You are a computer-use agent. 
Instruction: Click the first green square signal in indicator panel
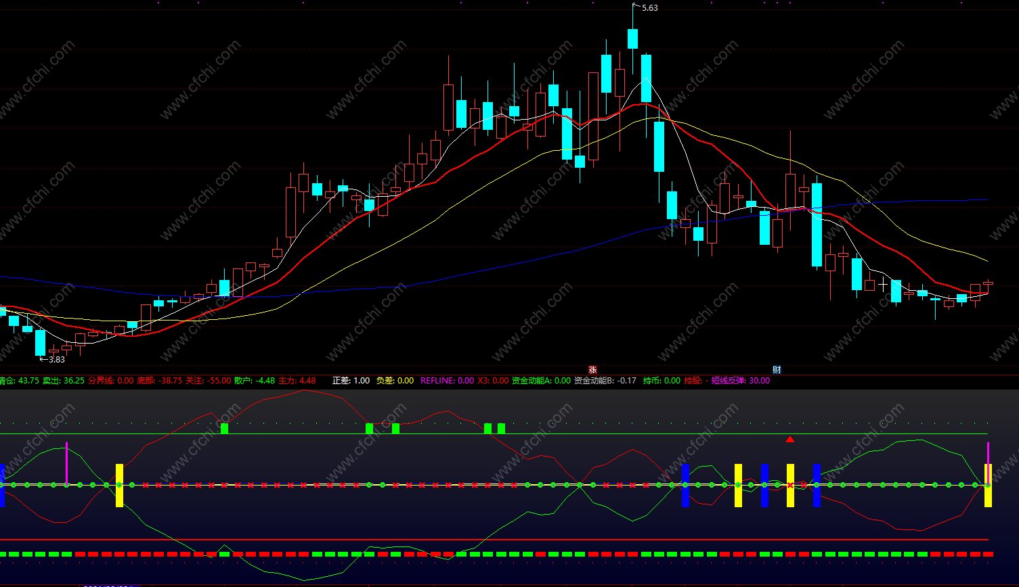[225, 428]
